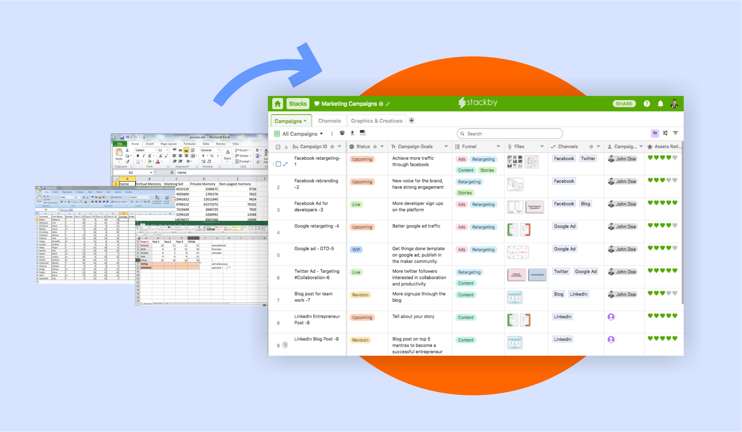Click the search input field
Screen dimensions: 742x432
[509, 133]
